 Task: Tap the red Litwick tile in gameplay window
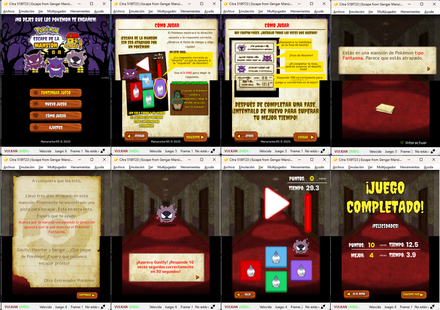click(x=251, y=270)
